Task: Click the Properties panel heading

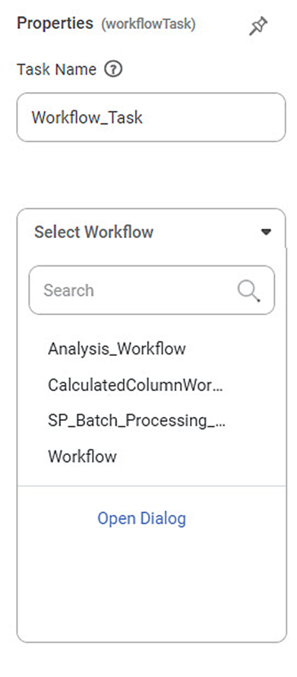Action: click(x=55, y=24)
